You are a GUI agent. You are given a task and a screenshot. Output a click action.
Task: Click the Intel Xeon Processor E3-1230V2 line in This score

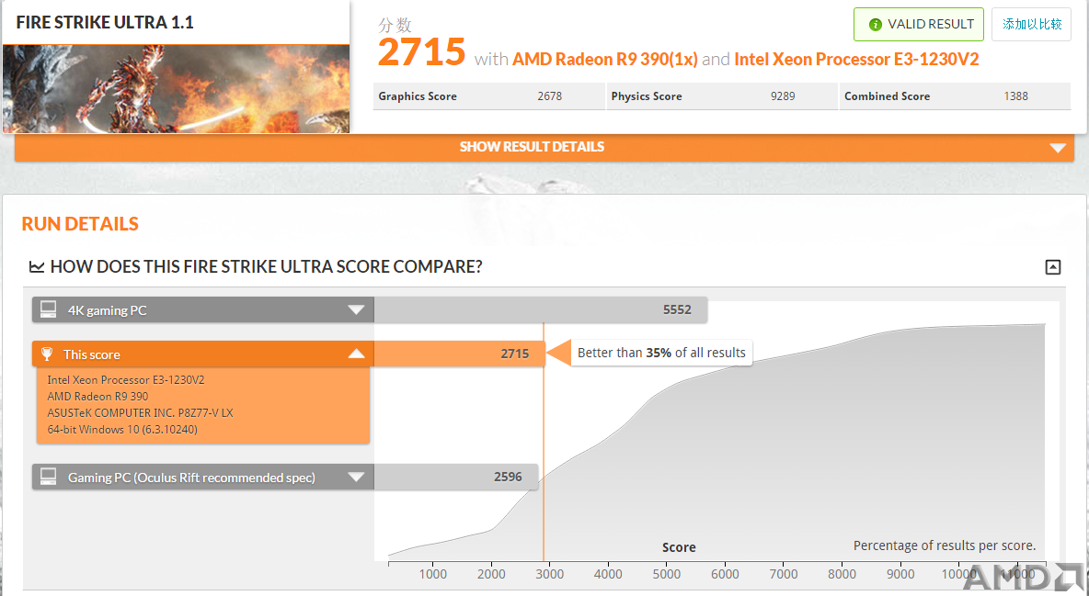point(126,379)
